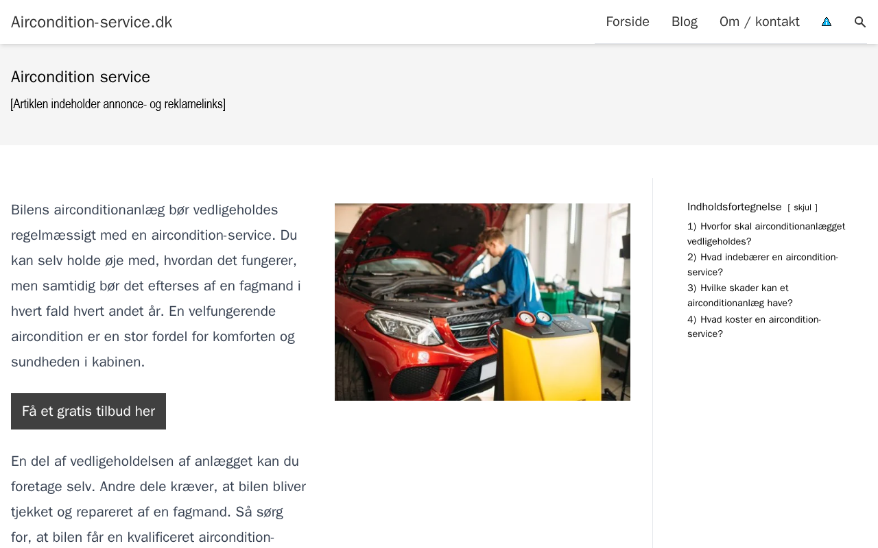Viewport: 878px width, 548px height.
Task: Open the search magnifier icon
Action: (x=860, y=22)
